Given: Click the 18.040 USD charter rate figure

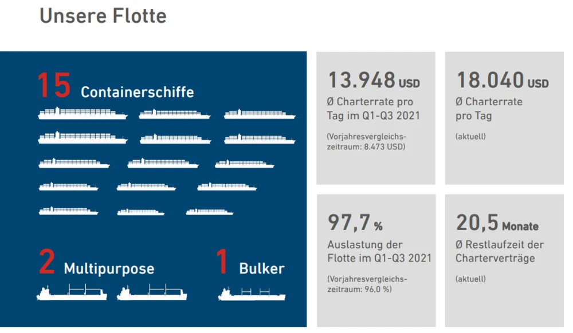Looking at the screenshot, I should click(x=502, y=80).
